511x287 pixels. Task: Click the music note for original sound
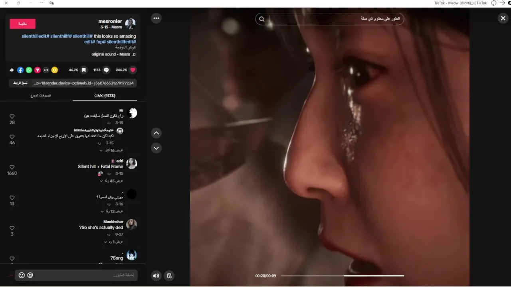click(134, 55)
